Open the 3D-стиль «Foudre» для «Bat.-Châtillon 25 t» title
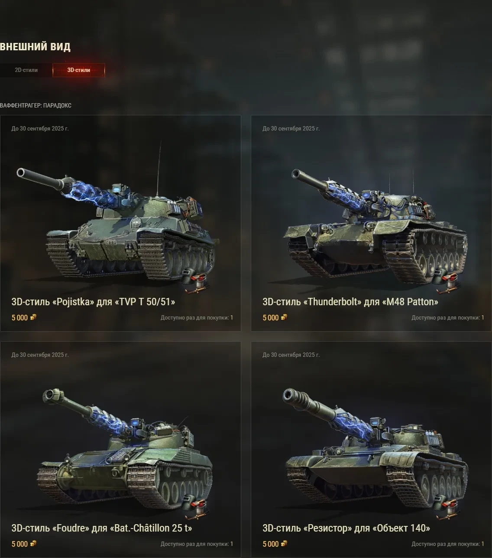This screenshot has height=558, width=492. coord(102,528)
